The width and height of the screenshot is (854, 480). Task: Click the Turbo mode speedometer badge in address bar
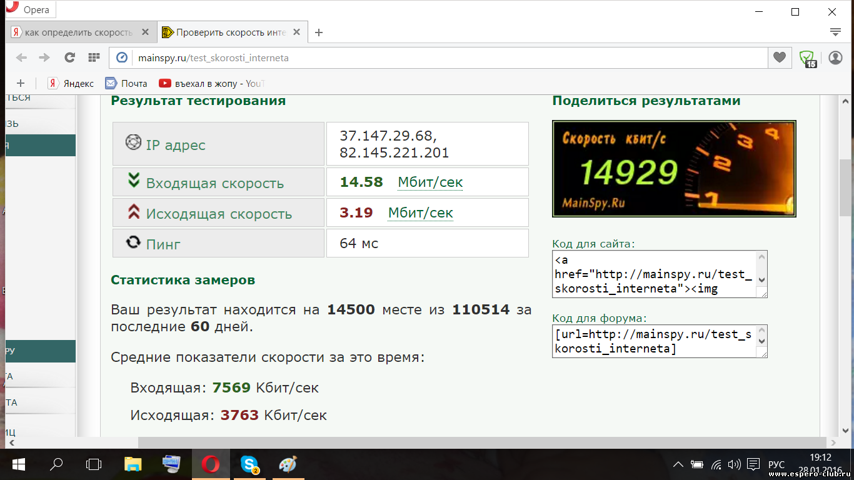(x=123, y=57)
